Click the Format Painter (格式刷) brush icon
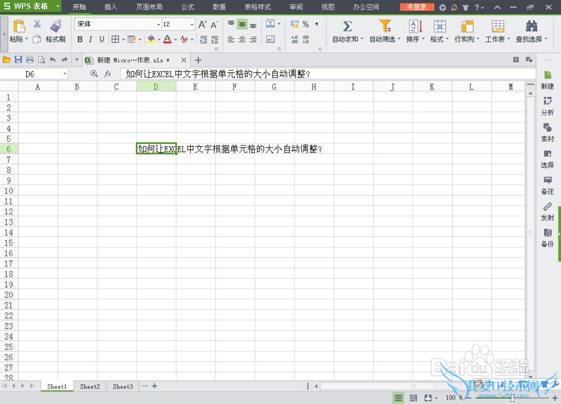561x404 pixels. (x=55, y=26)
